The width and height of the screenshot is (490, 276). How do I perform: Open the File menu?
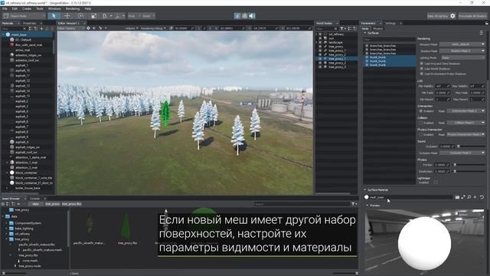pos(5,8)
